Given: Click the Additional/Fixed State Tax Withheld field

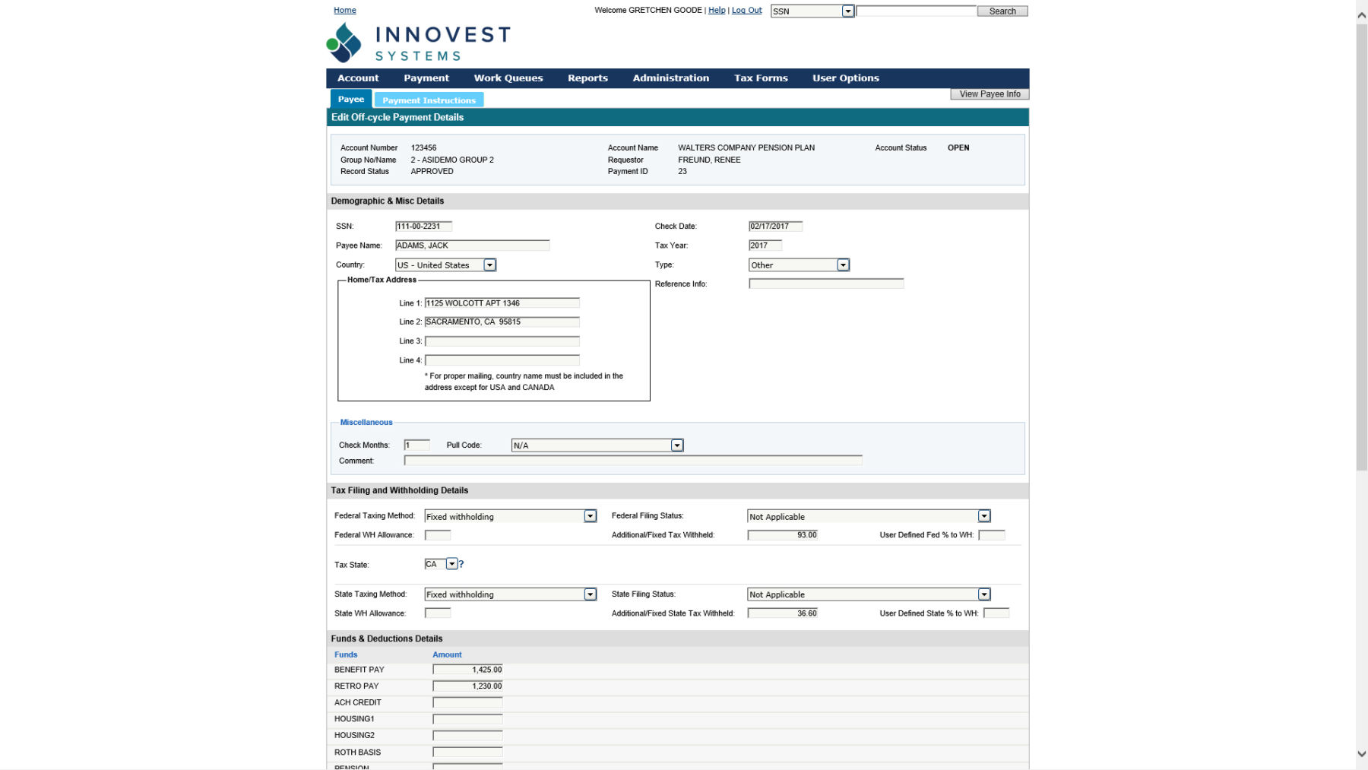Looking at the screenshot, I should [x=783, y=613].
